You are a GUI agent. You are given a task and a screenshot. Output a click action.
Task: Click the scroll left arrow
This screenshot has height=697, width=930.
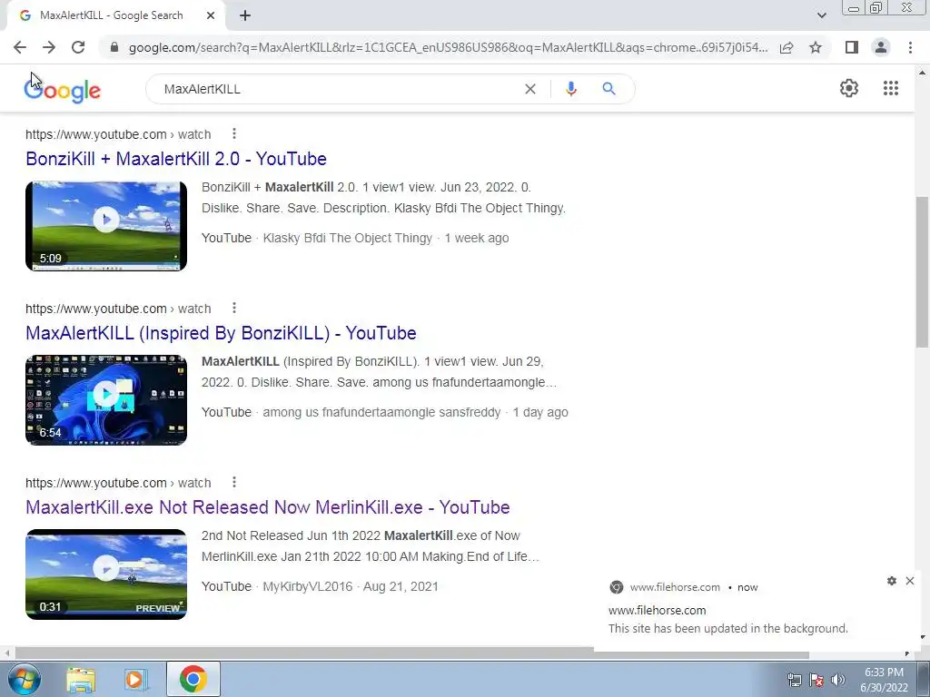point(6,653)
